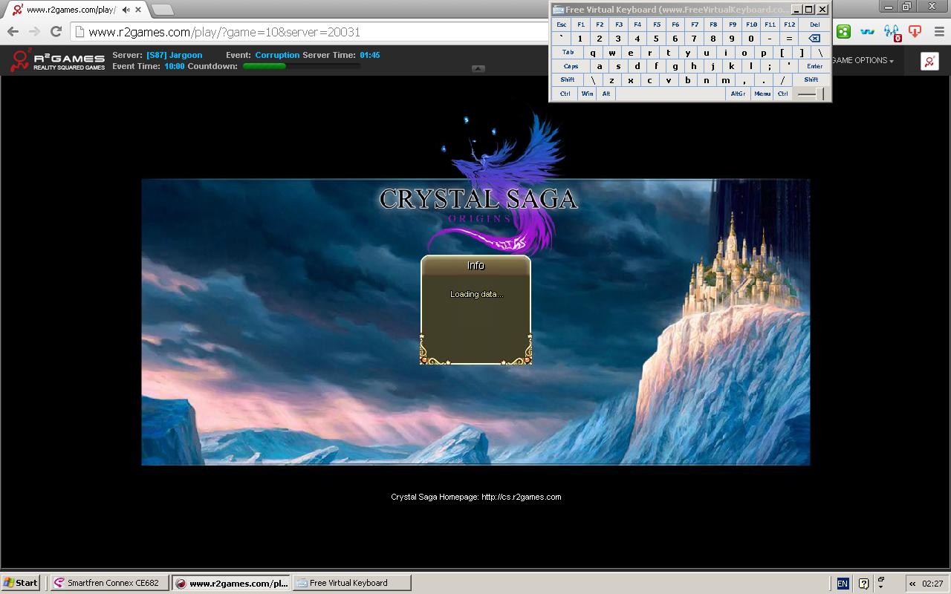This screenshot has height=594, width=951.
Task: Toggle Caps key on virtual keyboard
Action: pos(570,66)
